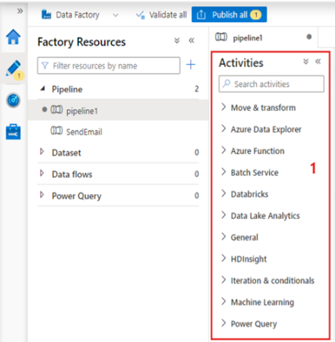Collapse the Factory Resources panel
Image resolution: width=335 pixels, height=342 pixels.
coord(192,41)
